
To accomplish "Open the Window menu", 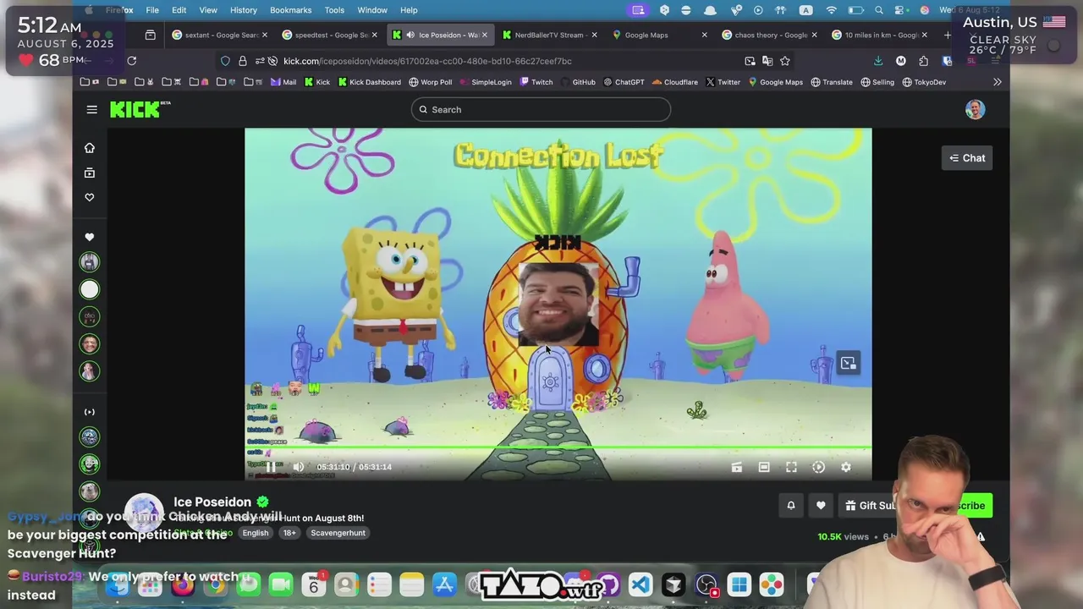I will click(372, 10).
